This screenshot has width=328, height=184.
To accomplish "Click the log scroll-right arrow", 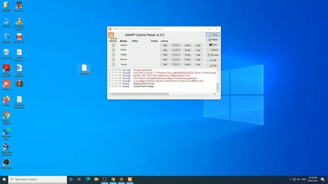I will point(215,94).
